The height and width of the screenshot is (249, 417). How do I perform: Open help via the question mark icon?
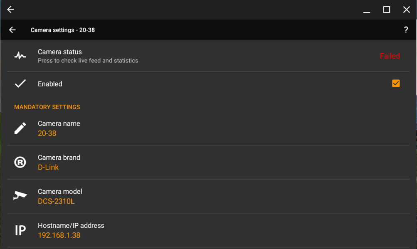406,30
